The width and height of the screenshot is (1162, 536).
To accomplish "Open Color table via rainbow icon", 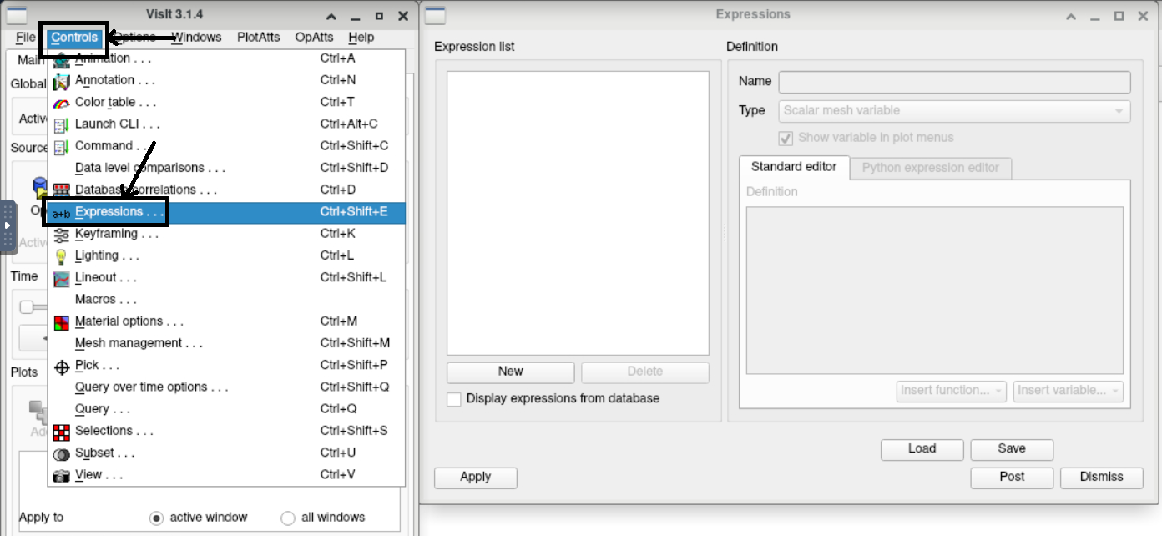I will (62, 103).
